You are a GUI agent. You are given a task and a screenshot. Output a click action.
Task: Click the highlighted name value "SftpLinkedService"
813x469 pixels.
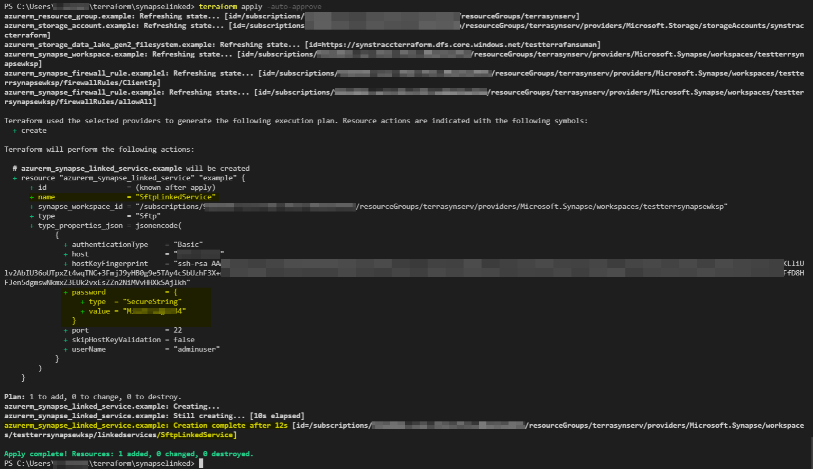click(x=175, y=197)
